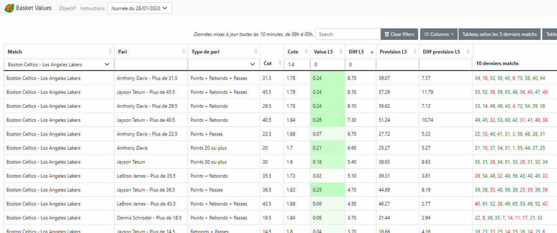The width and height of the screenshot is (557, 233).
Task: Click the Clear filters button
Action: [x=399, y=34]
